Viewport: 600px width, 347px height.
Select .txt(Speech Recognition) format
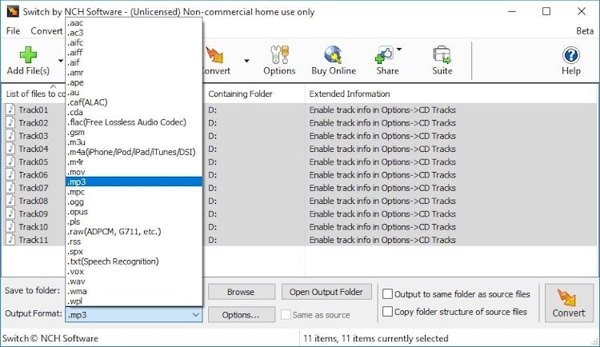coord(134,261)
